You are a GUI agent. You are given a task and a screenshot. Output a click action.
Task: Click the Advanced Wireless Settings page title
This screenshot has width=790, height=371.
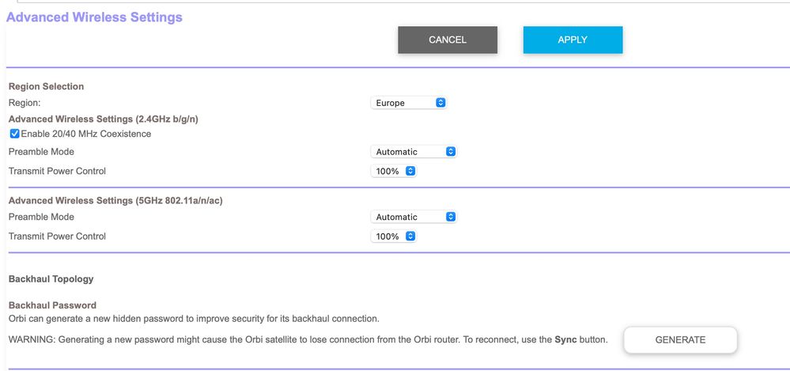(94, 17)
